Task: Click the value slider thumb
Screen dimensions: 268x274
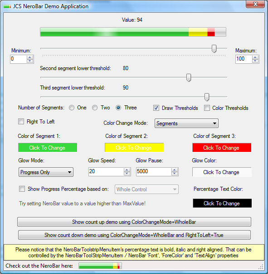Action: [x=214, y=48]
